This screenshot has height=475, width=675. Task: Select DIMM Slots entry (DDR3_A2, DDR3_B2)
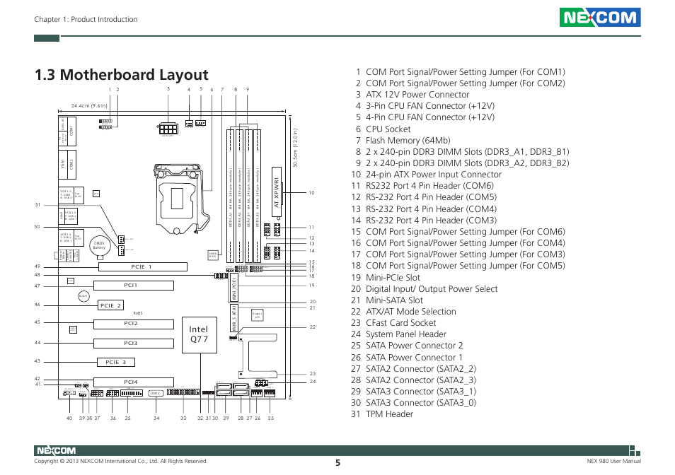(x=468, y=163)
